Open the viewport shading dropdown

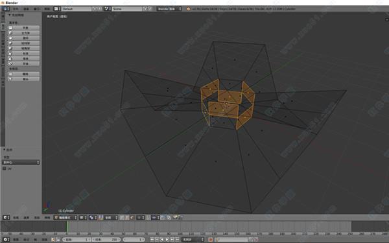point(83,218)
